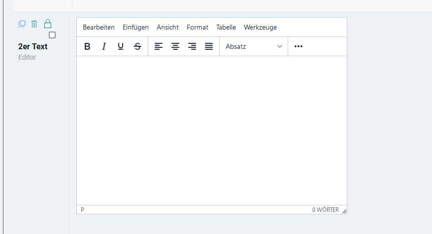432x234 pixels.
Task: Justify the text alignment
Action: pos(209,46)
